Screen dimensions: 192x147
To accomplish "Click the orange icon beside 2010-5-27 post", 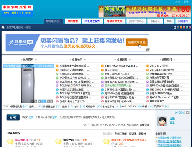I will point(147,66).
